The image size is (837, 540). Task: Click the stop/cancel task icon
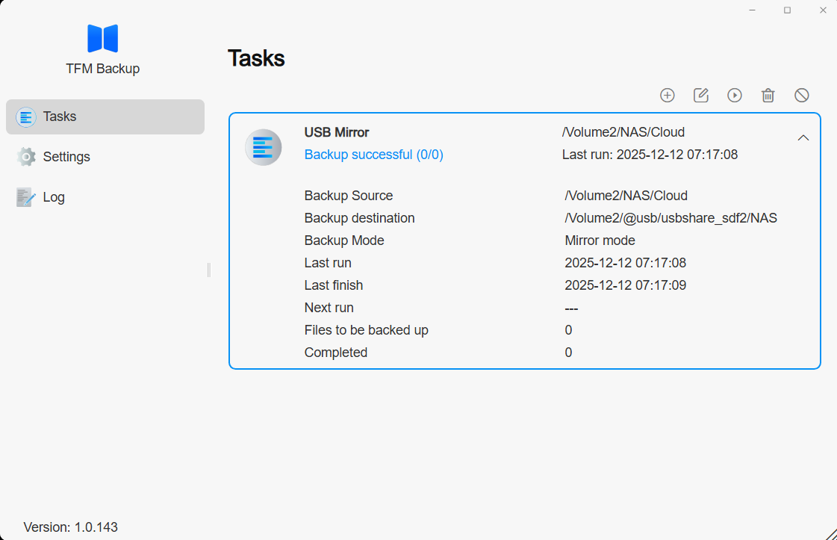click(x=802, y=95)
